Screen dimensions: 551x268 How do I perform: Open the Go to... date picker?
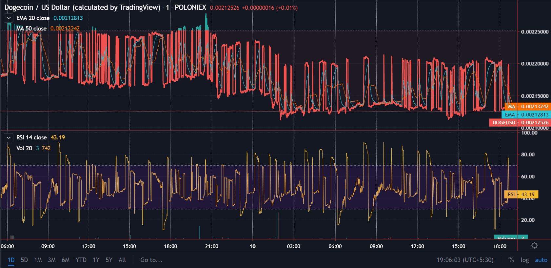tap(151, 260)
